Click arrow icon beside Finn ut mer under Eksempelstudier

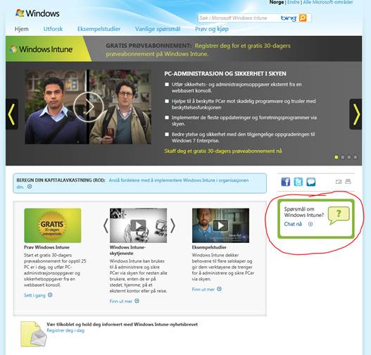219,289
